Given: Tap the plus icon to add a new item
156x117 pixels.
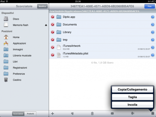Looking at the screenshot, I should pyautogui.click(x=53, y=113).
